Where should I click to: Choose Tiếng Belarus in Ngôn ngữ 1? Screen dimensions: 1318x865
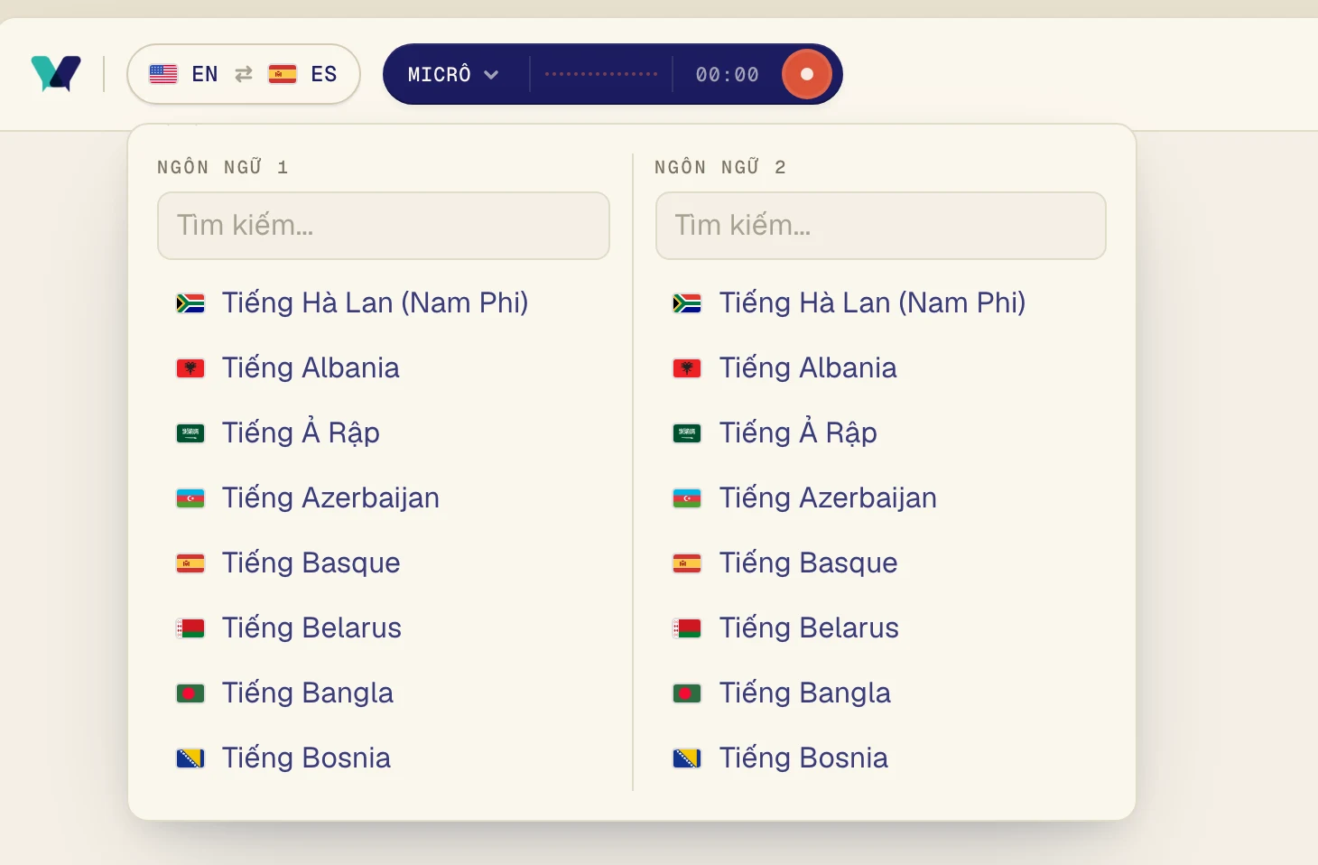point(384,628)
